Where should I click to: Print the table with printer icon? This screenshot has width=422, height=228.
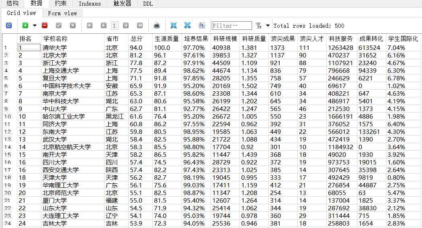157,26
